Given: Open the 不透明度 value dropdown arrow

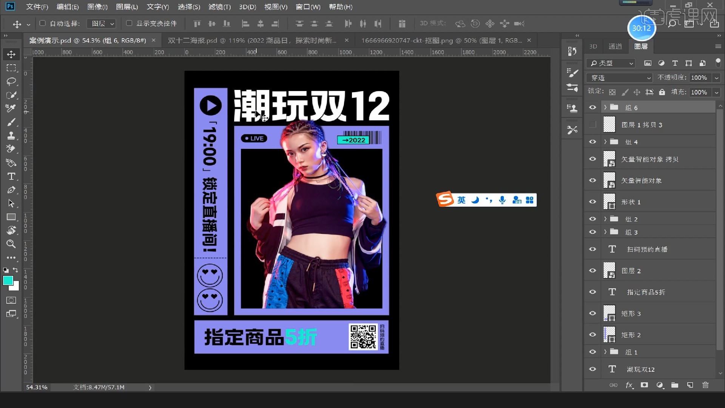Looking at the screenshot, I should pyautogui.click(x=716, y=78).
